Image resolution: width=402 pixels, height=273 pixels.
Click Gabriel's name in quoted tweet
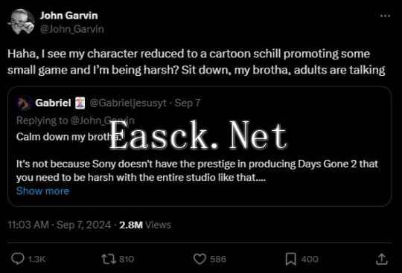[x=53, y=103]
